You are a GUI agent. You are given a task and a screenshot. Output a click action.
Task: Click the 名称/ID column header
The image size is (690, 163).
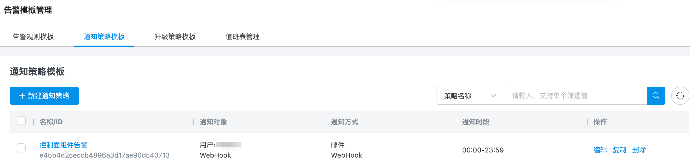point(51,122)
